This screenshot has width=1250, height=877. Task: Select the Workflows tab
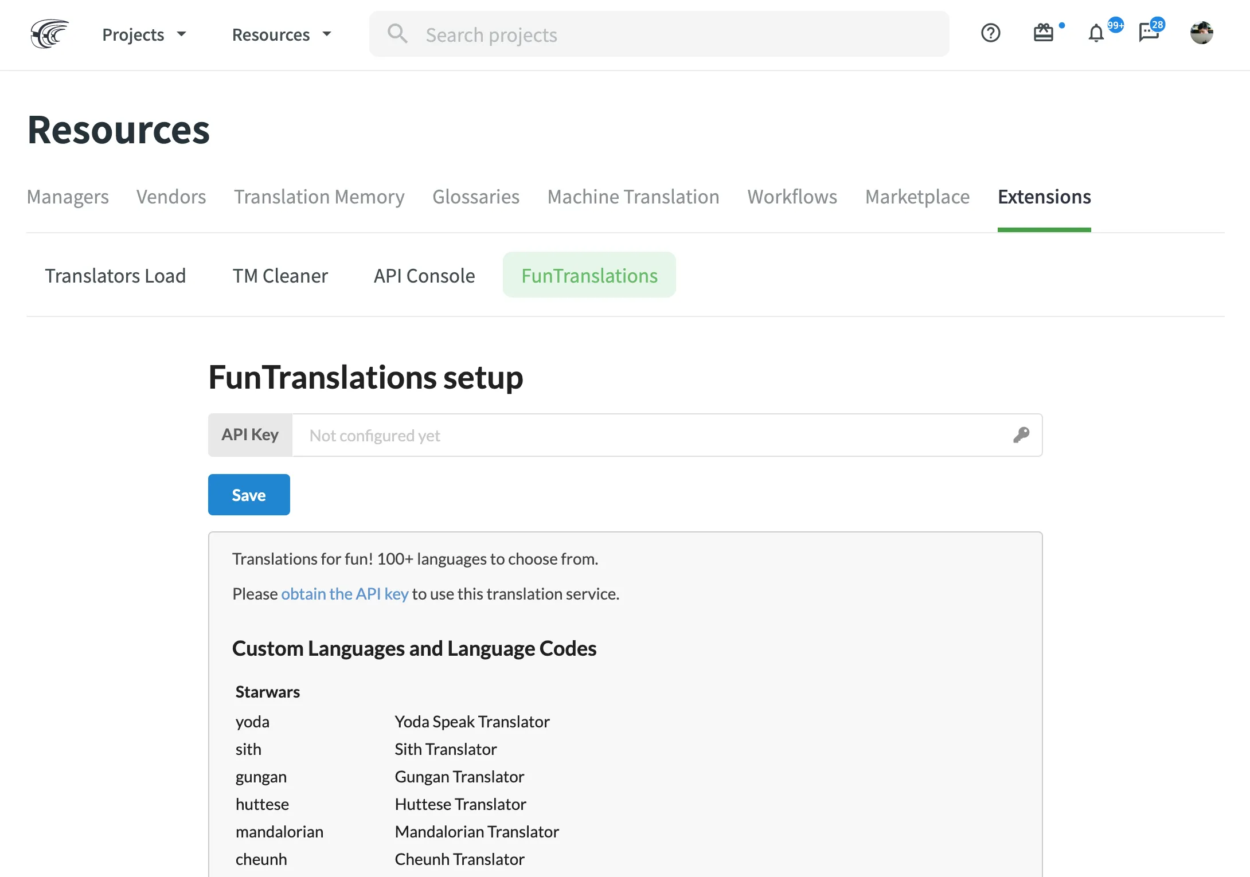tap(792, 197)
